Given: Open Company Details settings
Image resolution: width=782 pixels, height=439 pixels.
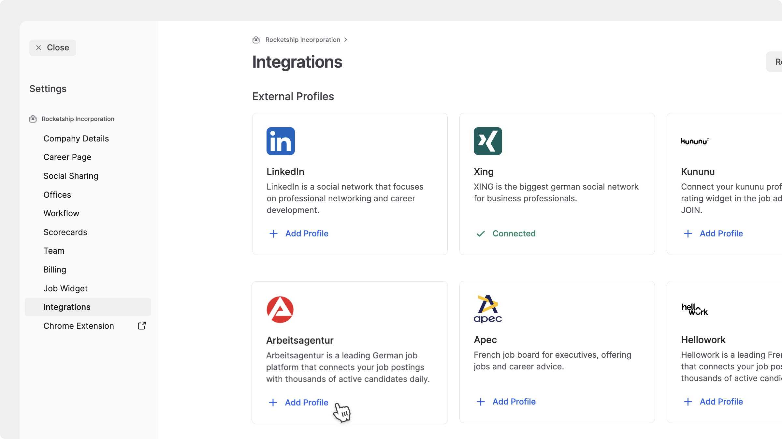Looking at the screenshot, I should click(76, 139).
